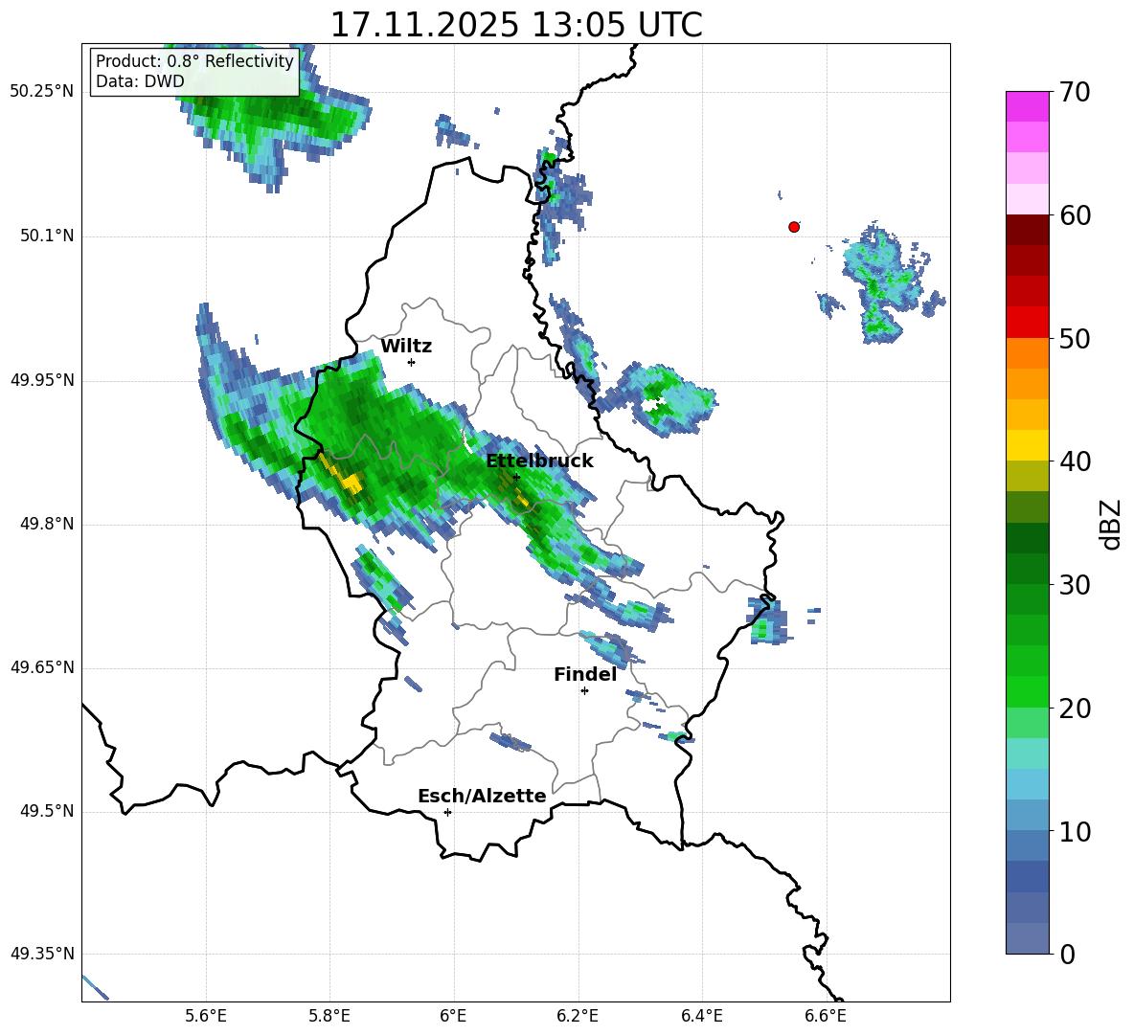Click the colorbar tick value 30
The height and width of the screenshot is (1035, 1134).
pos(1075,584)
